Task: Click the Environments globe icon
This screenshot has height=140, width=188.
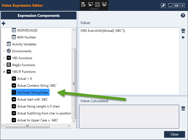Action: click(9, 51)
